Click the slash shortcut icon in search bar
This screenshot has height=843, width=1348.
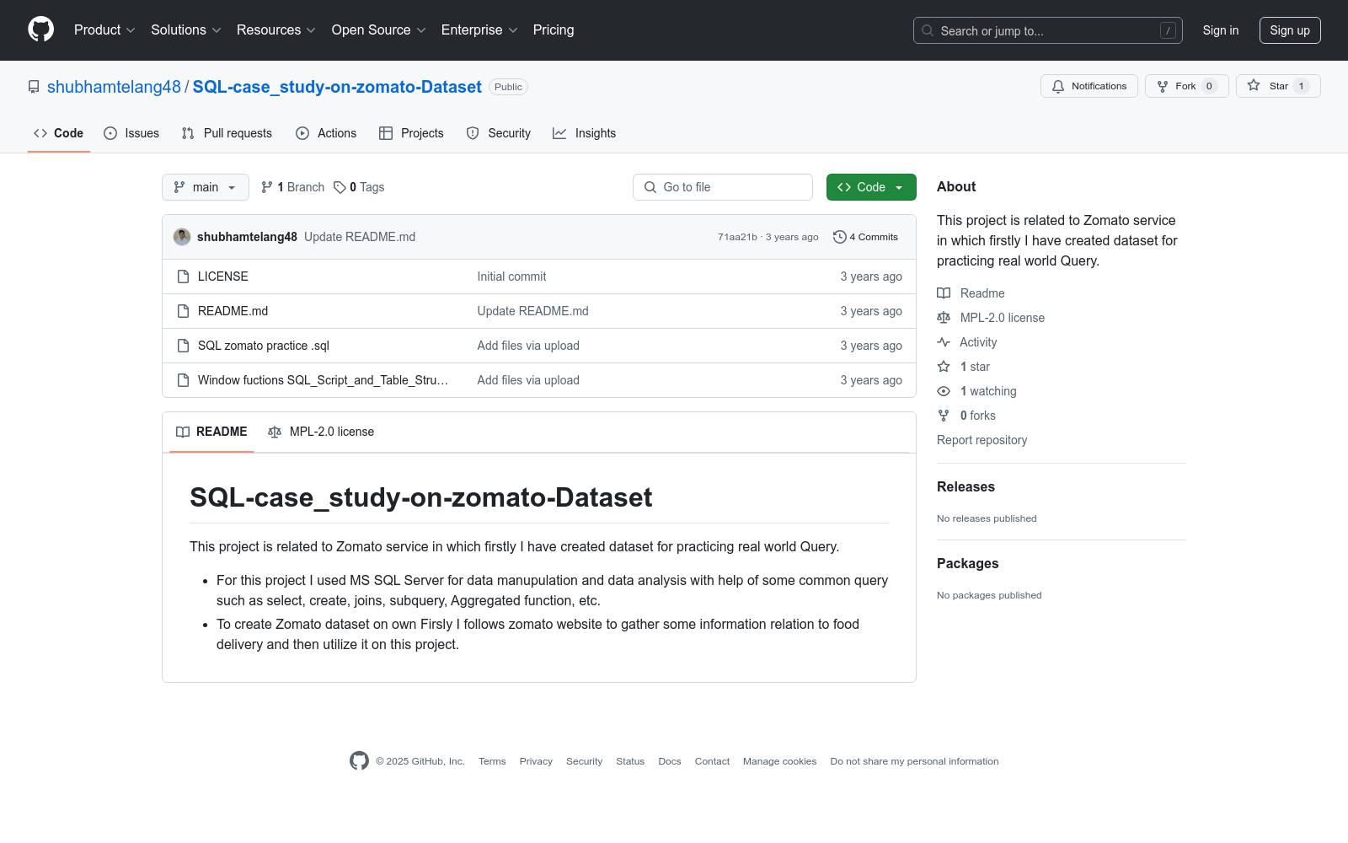point(1168,30)
